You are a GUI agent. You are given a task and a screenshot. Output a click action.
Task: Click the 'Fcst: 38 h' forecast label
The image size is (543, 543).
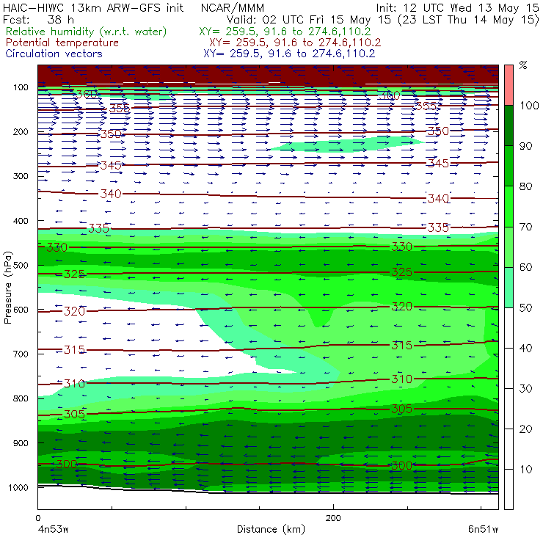click(38, 19)
